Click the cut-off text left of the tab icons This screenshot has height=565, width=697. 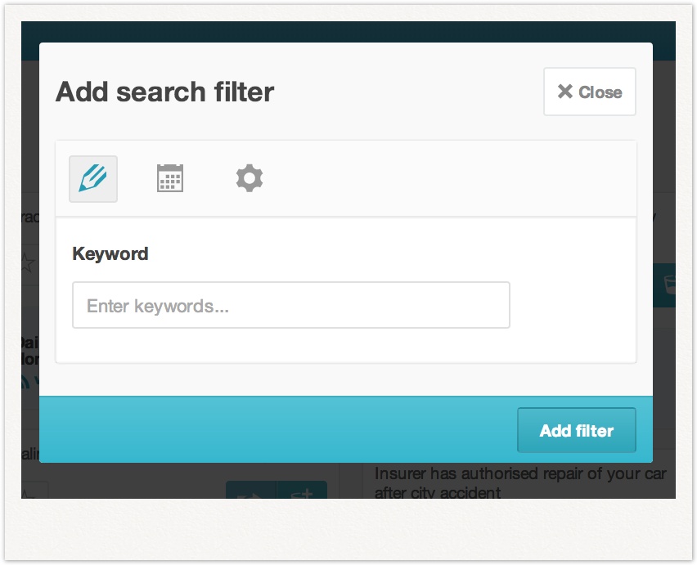coord(30,217)
